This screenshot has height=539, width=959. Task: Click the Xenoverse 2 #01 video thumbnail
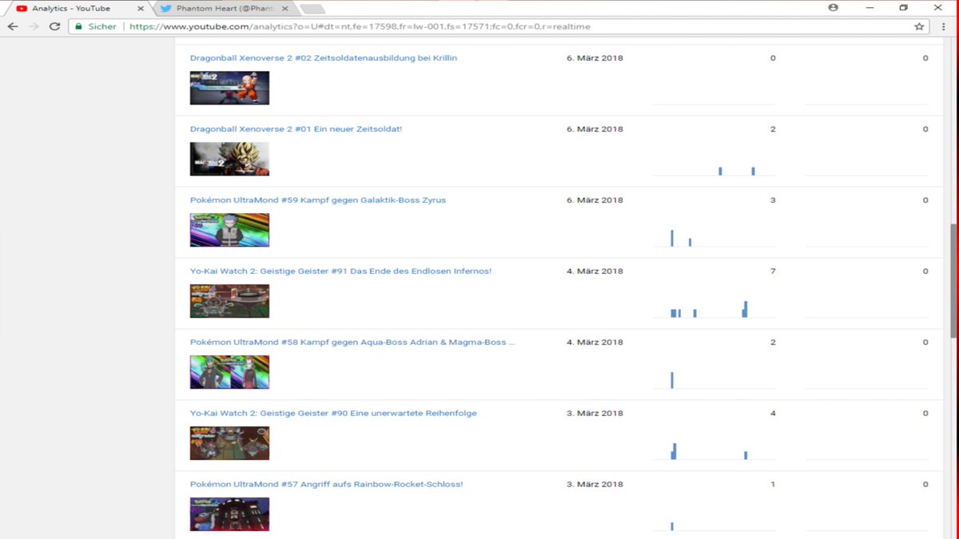[x=229, y=159]
